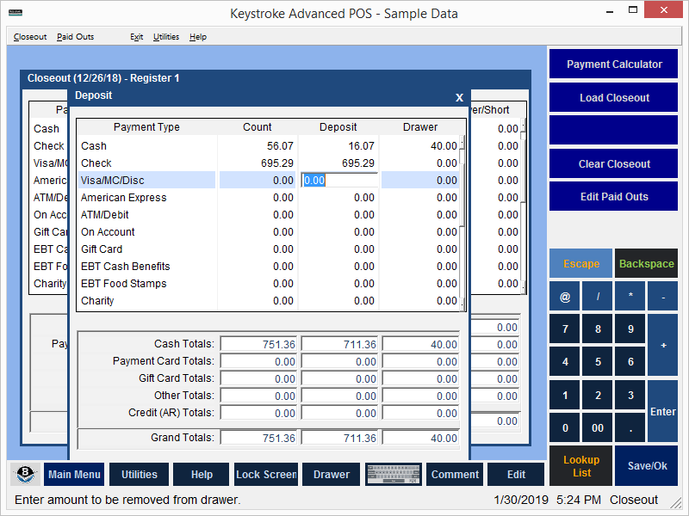Click the Drawer button in bottom bar
689x516 pixels.
click(x=332, y=475)
